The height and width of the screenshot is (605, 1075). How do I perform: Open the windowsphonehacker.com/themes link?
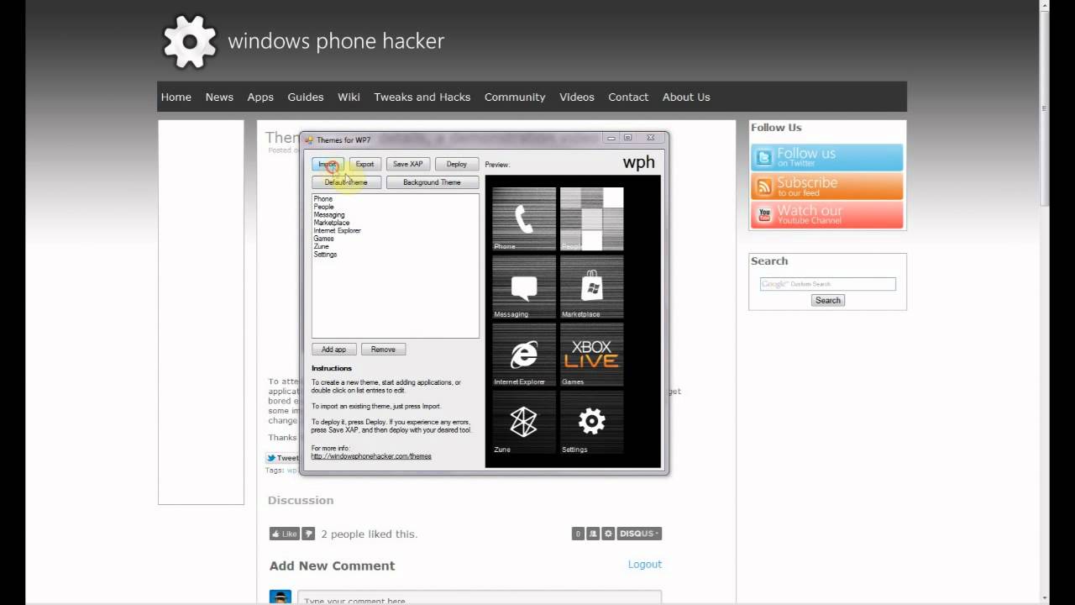click(x=371, y=456)
